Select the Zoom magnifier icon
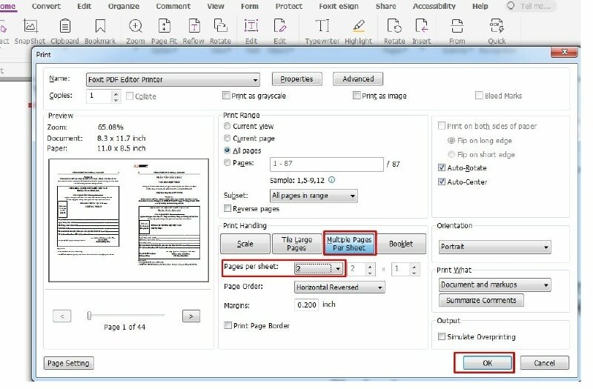This screenshot has height=389, width=593. click(136, 27)
